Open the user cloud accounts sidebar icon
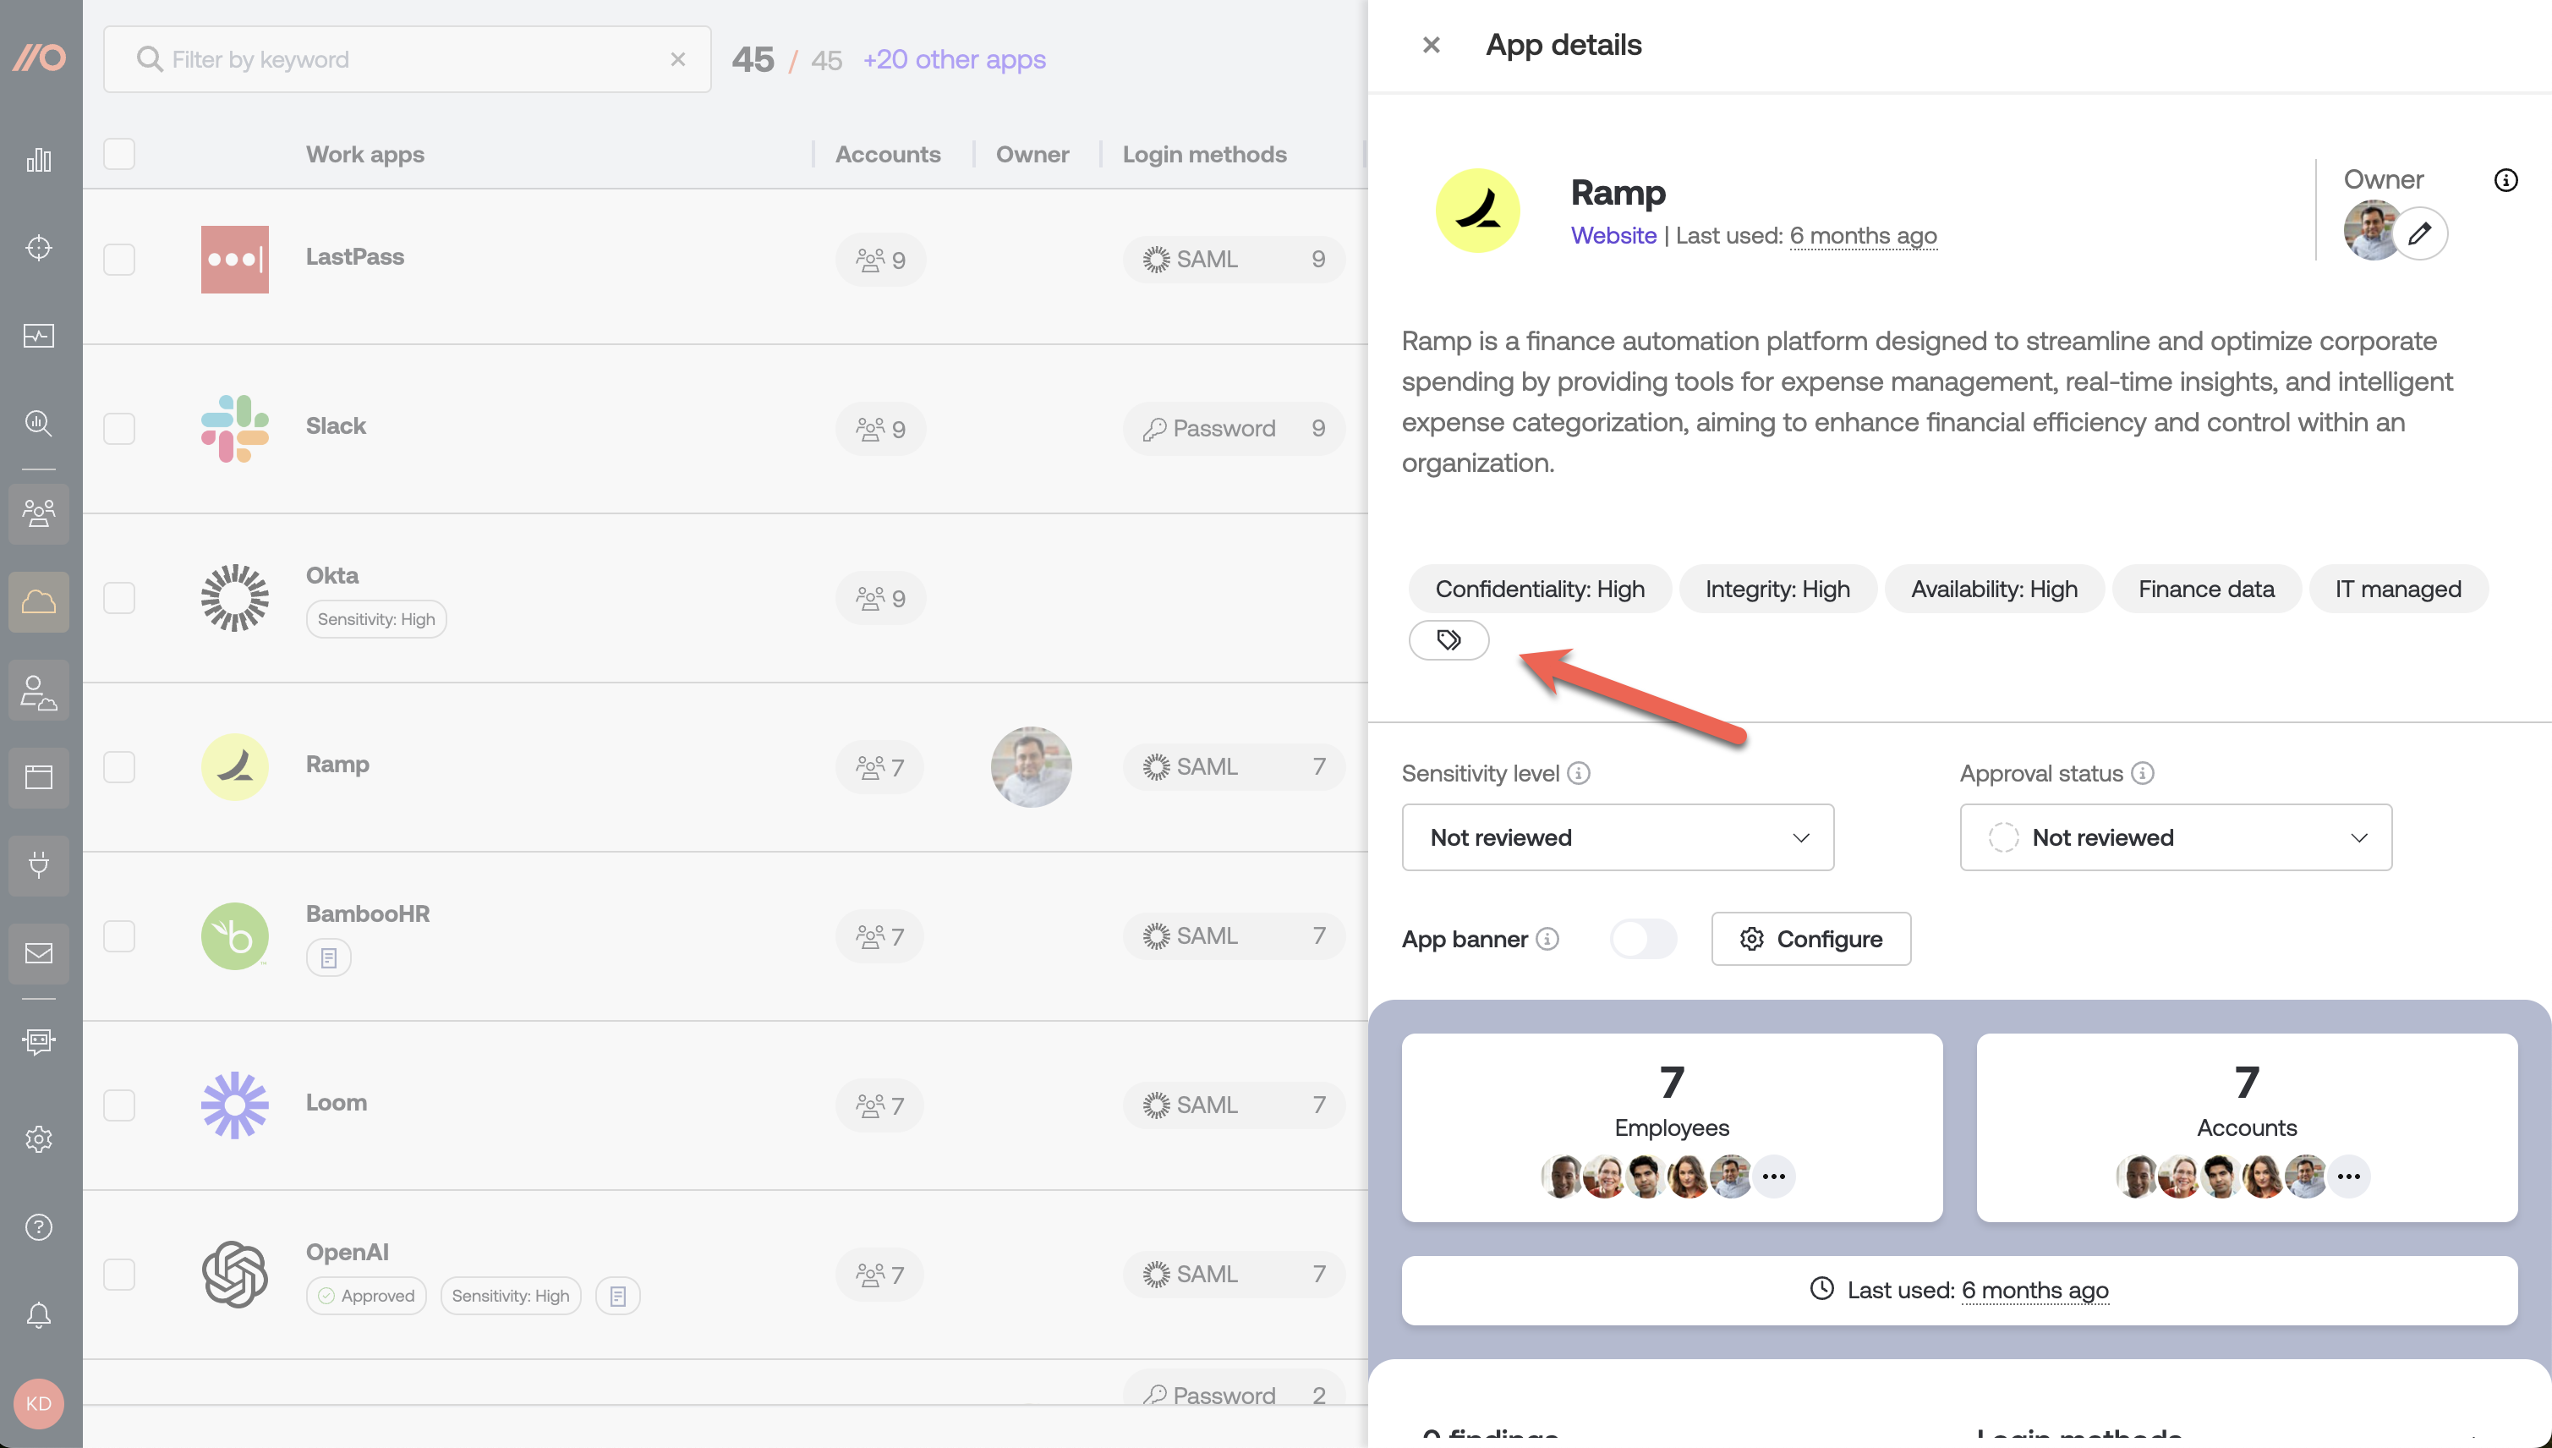 pos(39,690)
